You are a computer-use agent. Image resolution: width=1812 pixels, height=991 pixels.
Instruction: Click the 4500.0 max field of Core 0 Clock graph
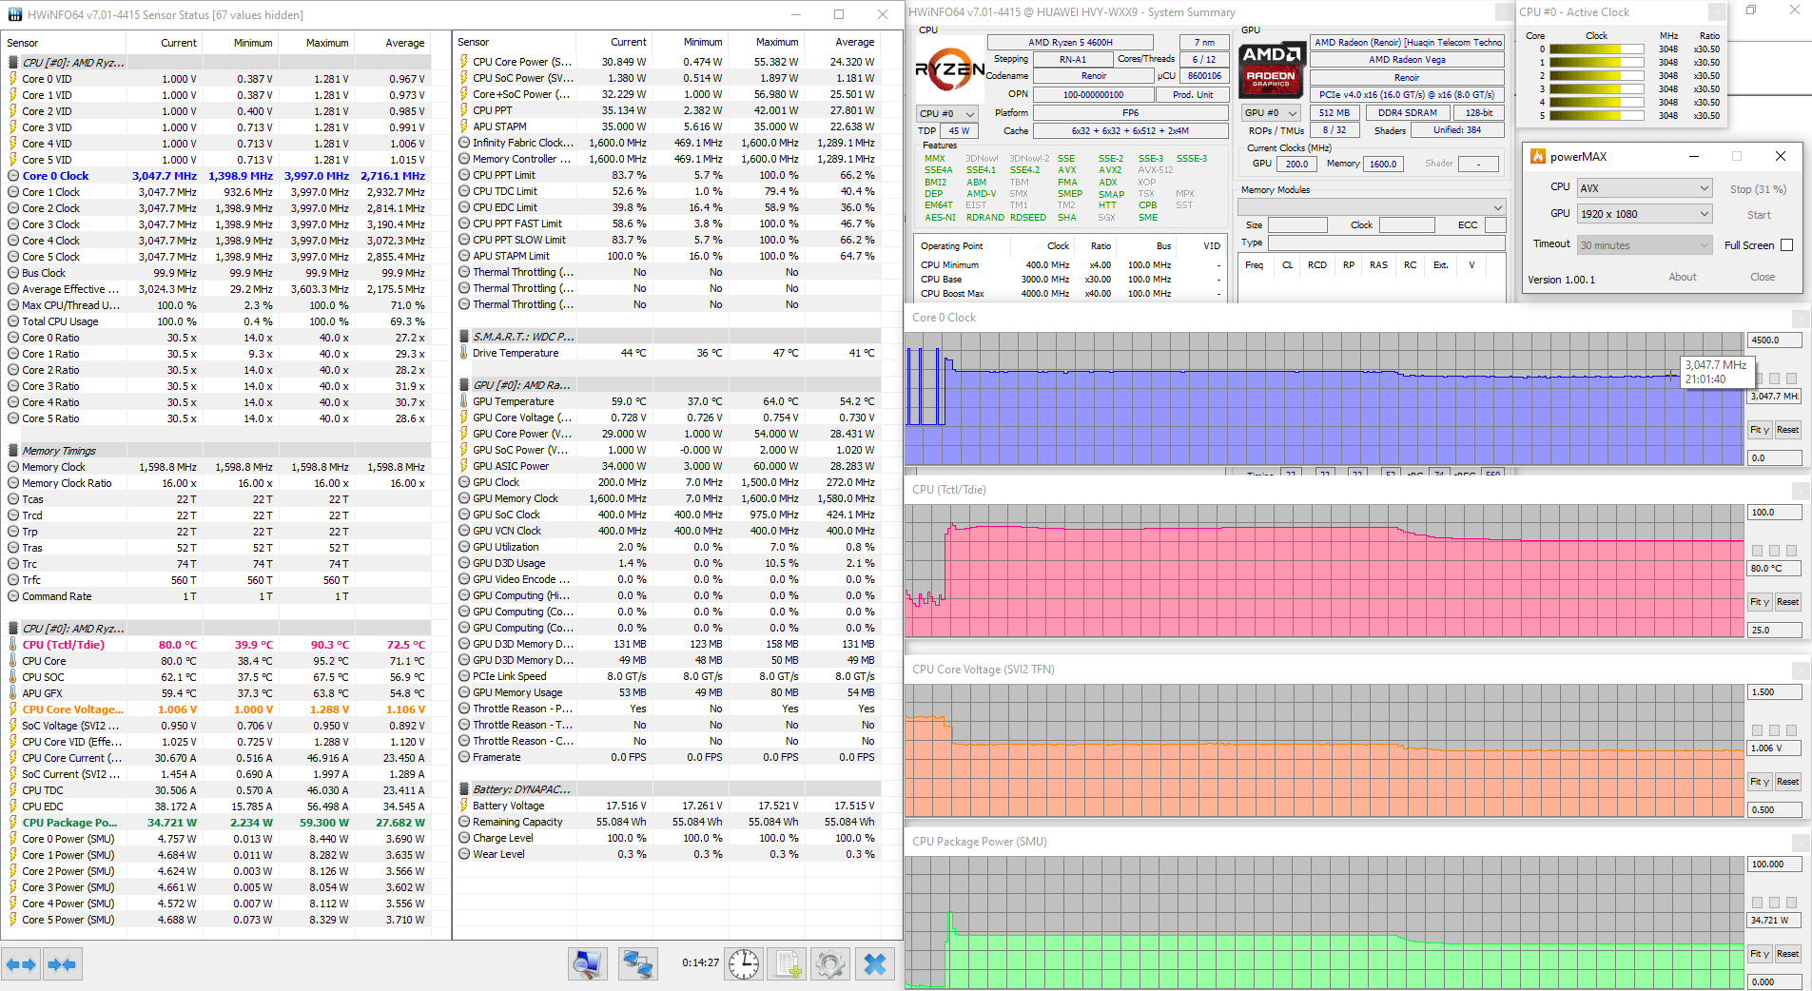tap(1775, 340)
